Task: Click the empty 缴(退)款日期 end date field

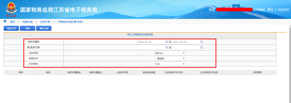Action: 188,47
